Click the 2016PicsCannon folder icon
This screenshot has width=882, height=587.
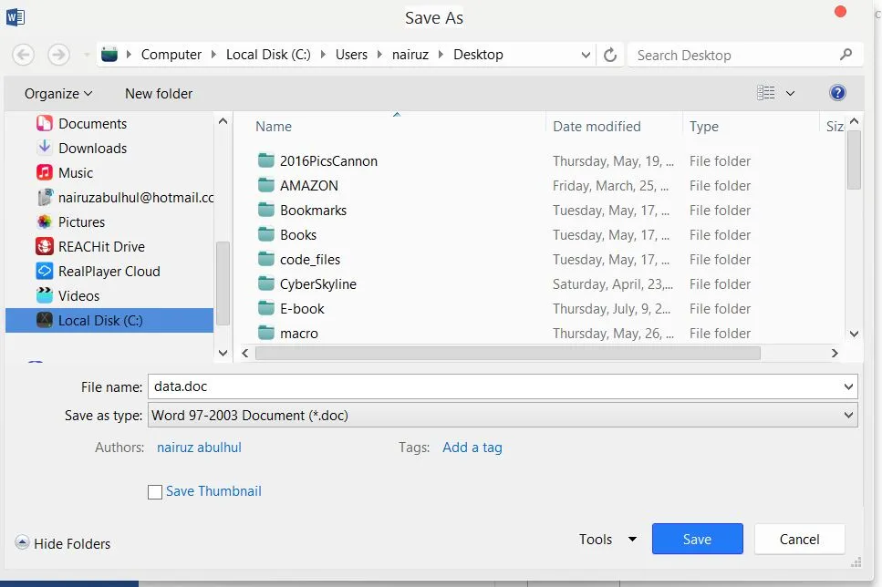(266, 160)
